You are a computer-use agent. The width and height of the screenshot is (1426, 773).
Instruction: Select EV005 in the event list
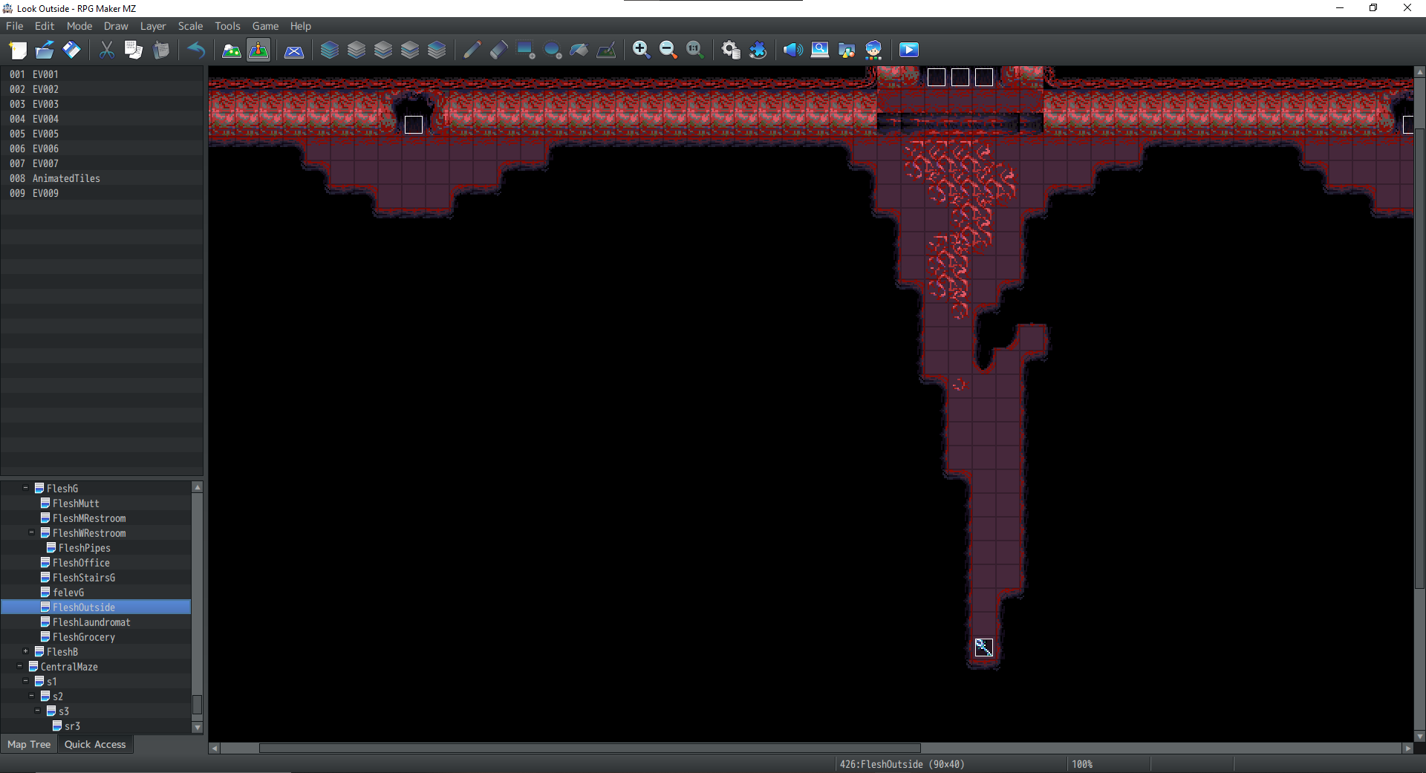[x=102, y=134]
